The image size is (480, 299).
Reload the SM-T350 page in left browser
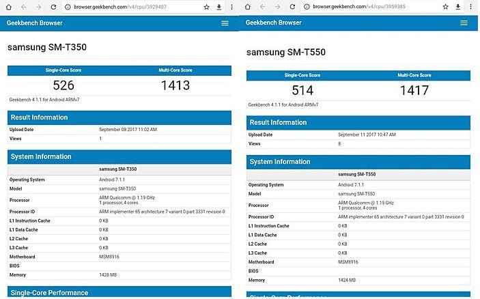(x=53, y=7)
